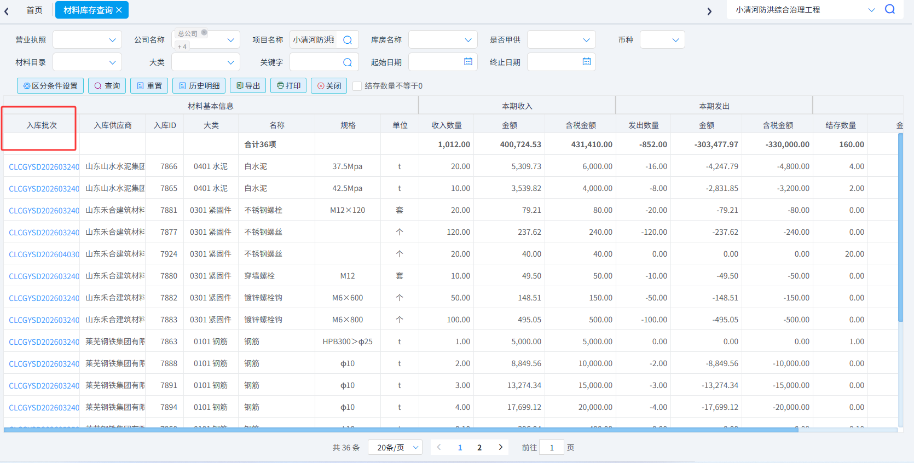The image size is (914, 463).
Task: Click the 重置 button
Action: (149, 86)
